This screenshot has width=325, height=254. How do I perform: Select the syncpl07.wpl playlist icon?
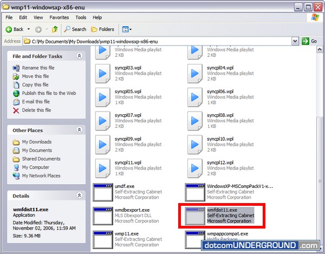[x=102, y=121]
